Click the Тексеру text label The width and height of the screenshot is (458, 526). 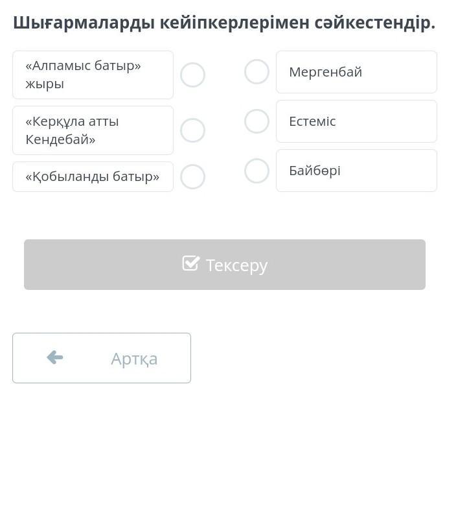click(x=236, y=266)
